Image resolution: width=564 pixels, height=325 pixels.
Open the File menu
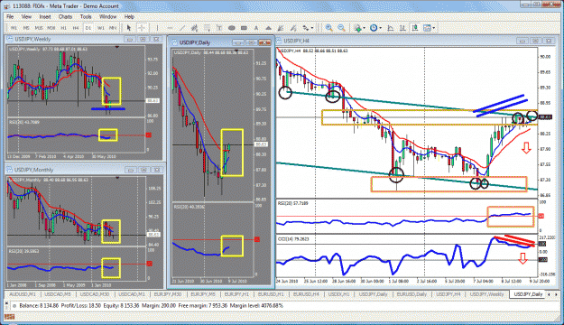coord(10,16)
